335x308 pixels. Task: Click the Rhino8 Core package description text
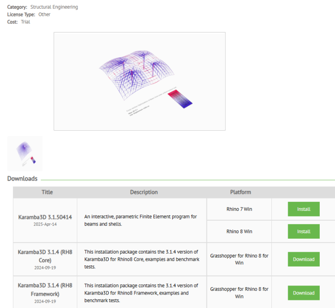coord(142,259)
